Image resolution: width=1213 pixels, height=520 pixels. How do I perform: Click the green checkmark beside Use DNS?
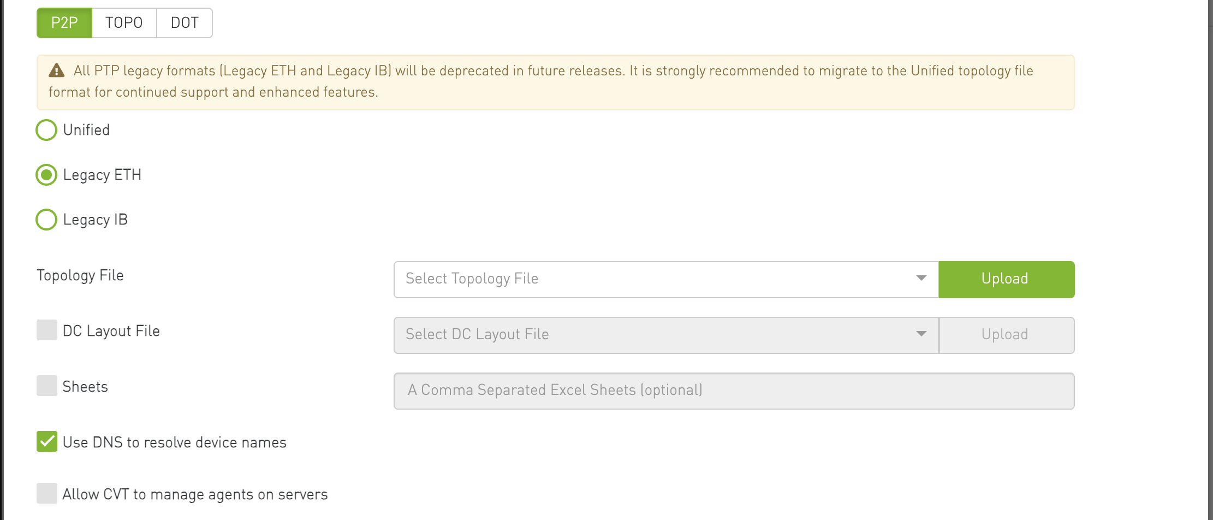click(x=47, y=441)
